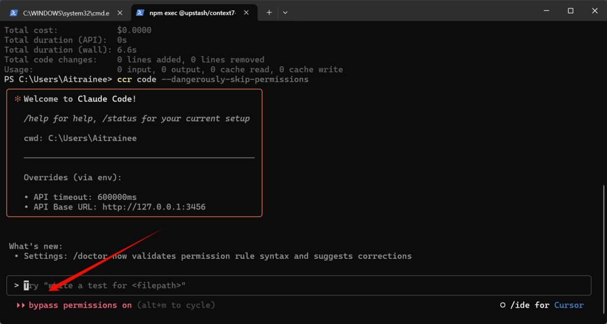Minimize the terminal window
The width and height of the screenshot is (607, 324).
[545, 11]
